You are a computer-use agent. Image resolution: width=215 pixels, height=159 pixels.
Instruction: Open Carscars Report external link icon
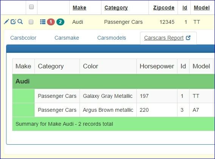click(x=188, y=38)
